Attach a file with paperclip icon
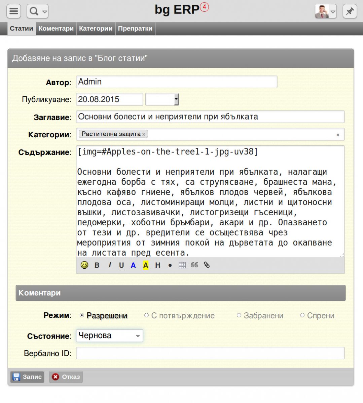 pyautogui.click(x=207, y=265)
